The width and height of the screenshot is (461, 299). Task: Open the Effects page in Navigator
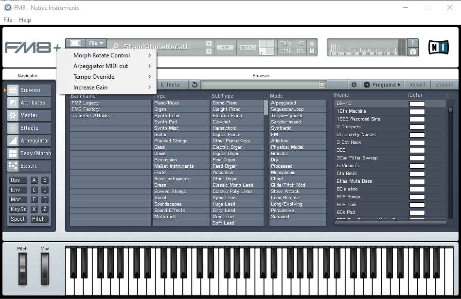pos(29,128)
